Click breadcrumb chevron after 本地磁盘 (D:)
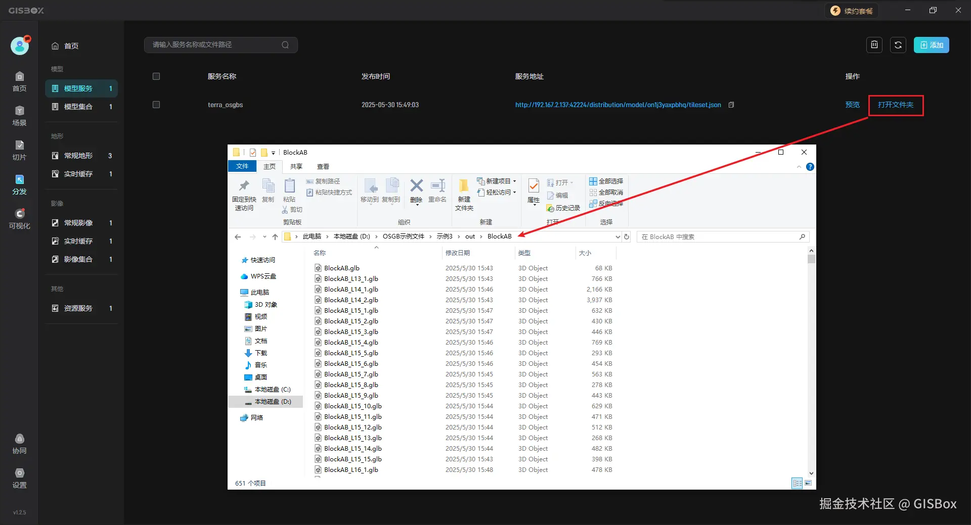The width and height of the screenshot is (971, 525). point(376,236)
